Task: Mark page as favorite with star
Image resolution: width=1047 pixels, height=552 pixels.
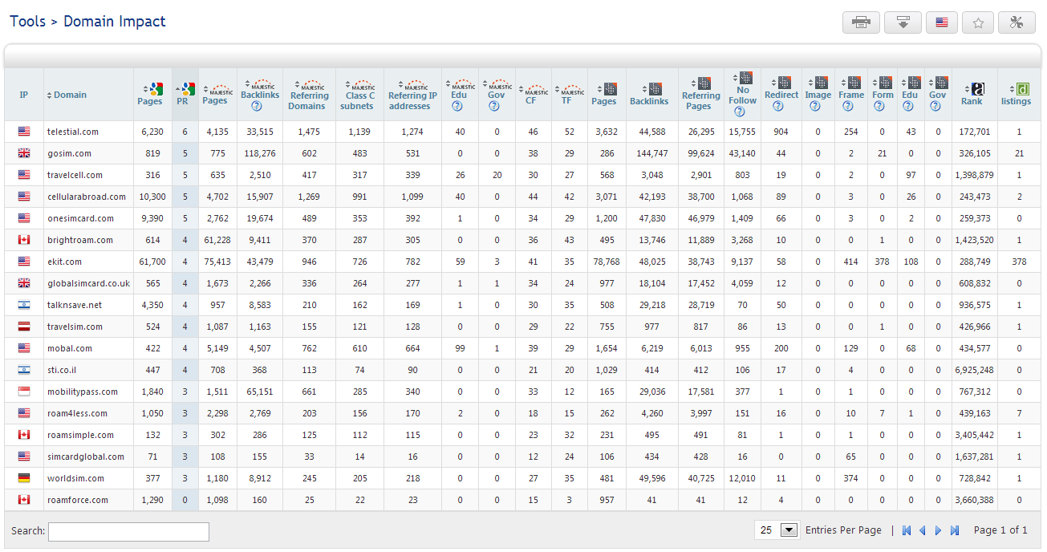Action: [978, 22]
